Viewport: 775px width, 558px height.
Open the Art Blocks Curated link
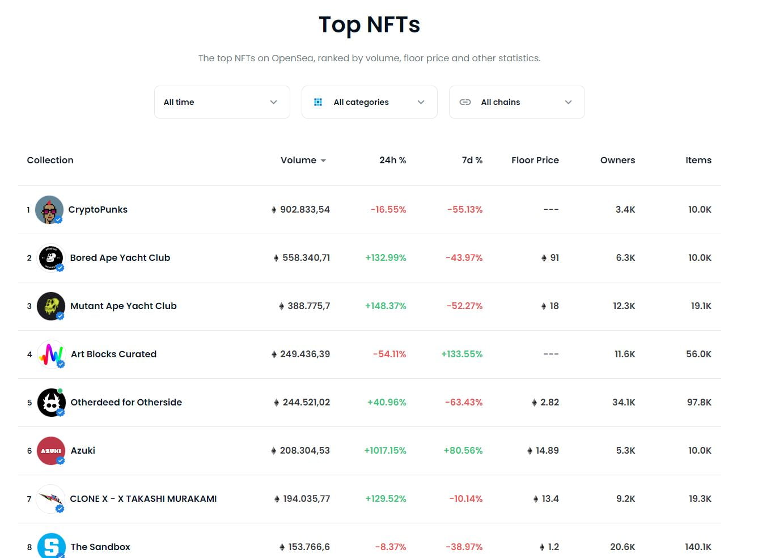tap(113, 354)
